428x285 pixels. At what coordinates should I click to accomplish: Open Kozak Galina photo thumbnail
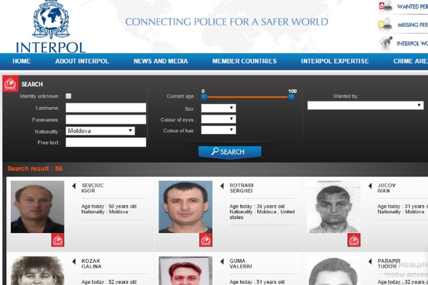coord(37,271)
